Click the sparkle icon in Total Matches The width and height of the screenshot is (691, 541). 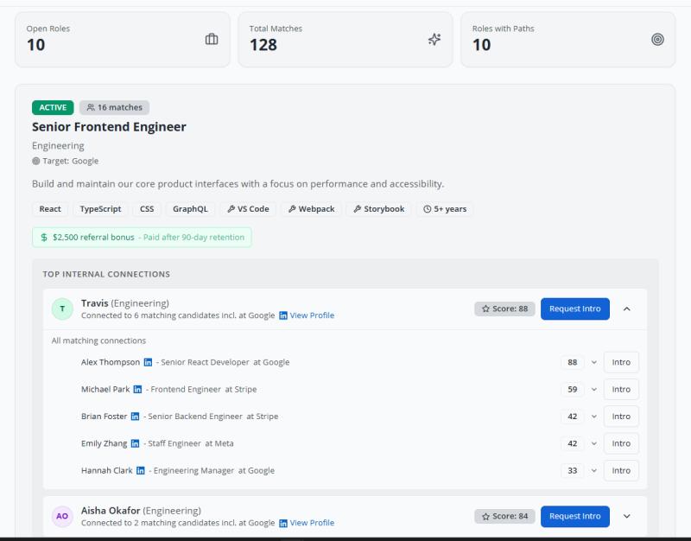click(434, 40)
